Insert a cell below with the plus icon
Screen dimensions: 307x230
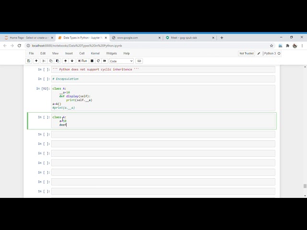tap(36, 61)
